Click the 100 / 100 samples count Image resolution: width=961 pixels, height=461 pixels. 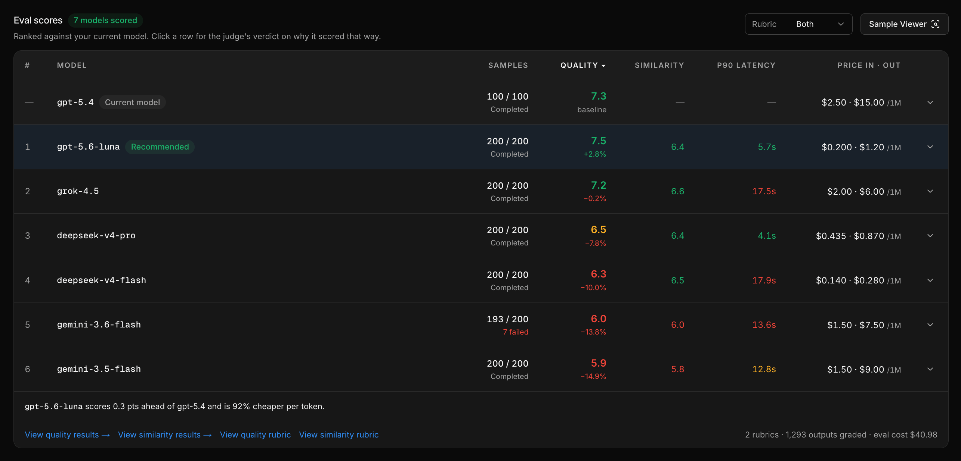coord(507,97)
